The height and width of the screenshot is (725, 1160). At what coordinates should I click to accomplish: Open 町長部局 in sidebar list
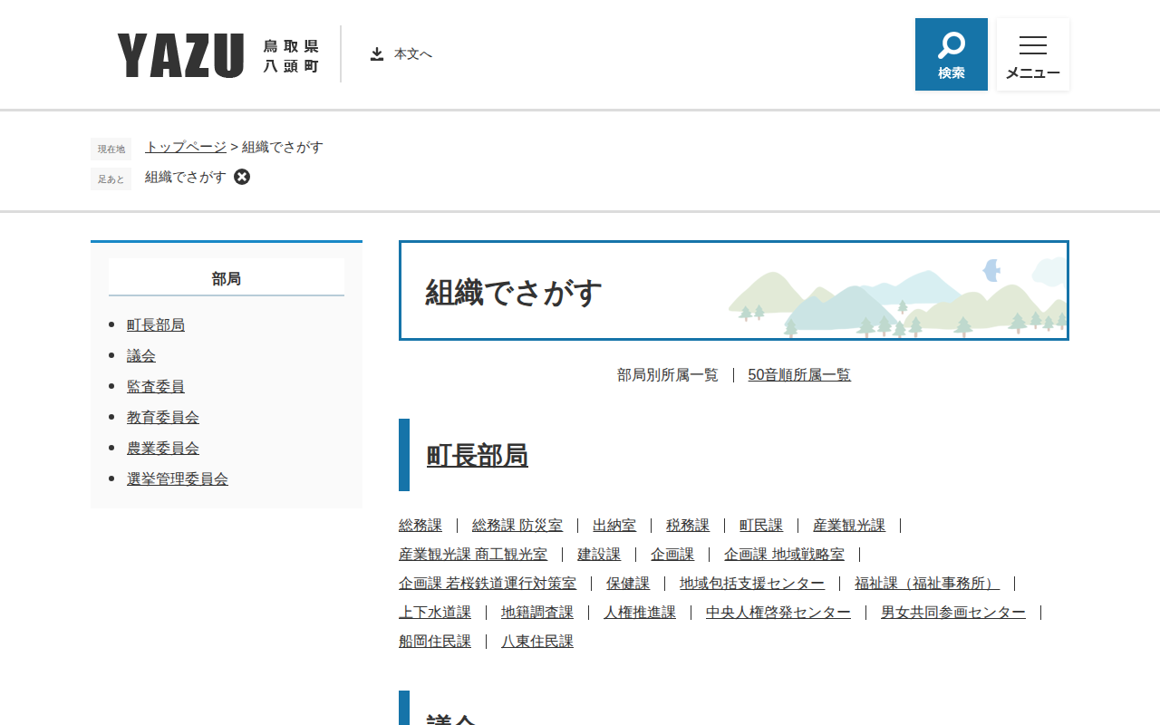tap(156, 324)
